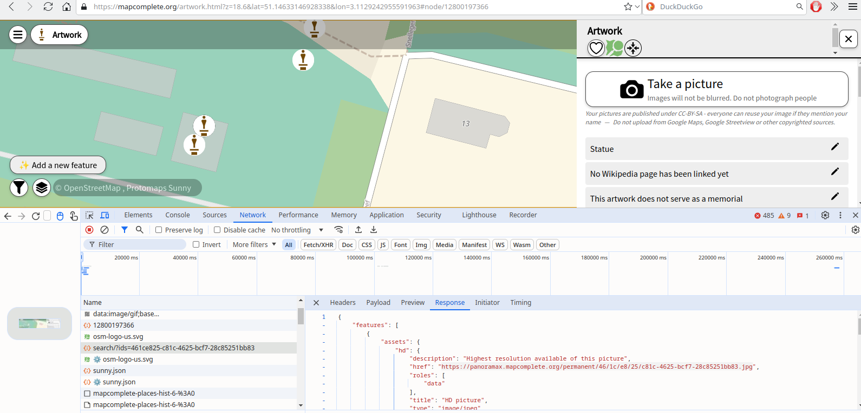Stop recording network log
Screen dimensions: 861x413
tap(90, 230)
